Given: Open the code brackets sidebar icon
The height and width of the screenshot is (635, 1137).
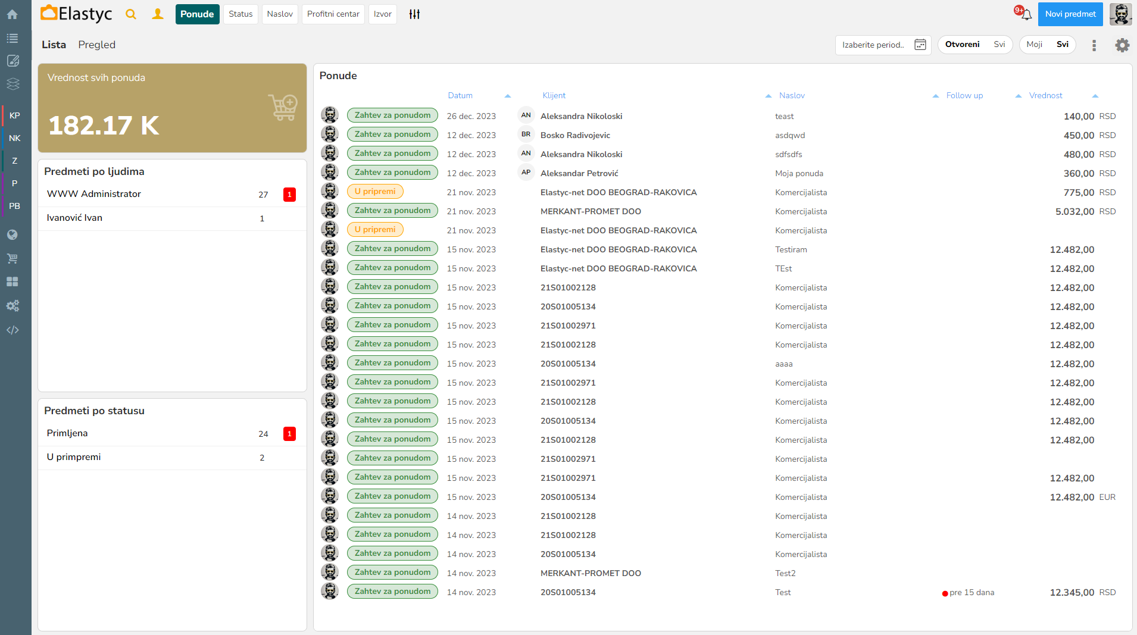Looking at the screenshot, I should (x=13, y=330).
